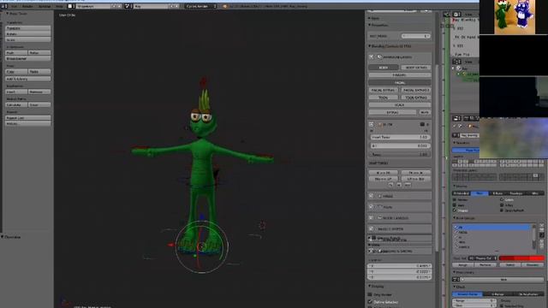This screenshot has width=548, height=308.
Task: Toggle the Names checkbox
Action: 455,199
